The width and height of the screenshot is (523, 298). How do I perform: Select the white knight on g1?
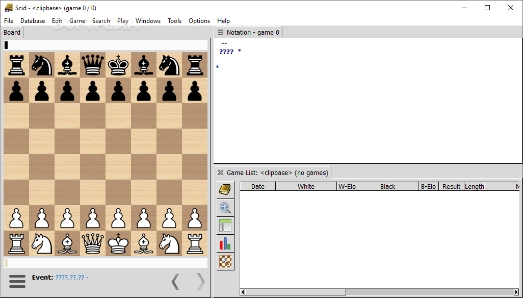169,243
